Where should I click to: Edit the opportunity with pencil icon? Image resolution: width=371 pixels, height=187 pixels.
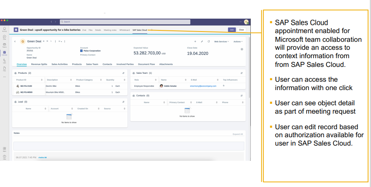[202, 41]
